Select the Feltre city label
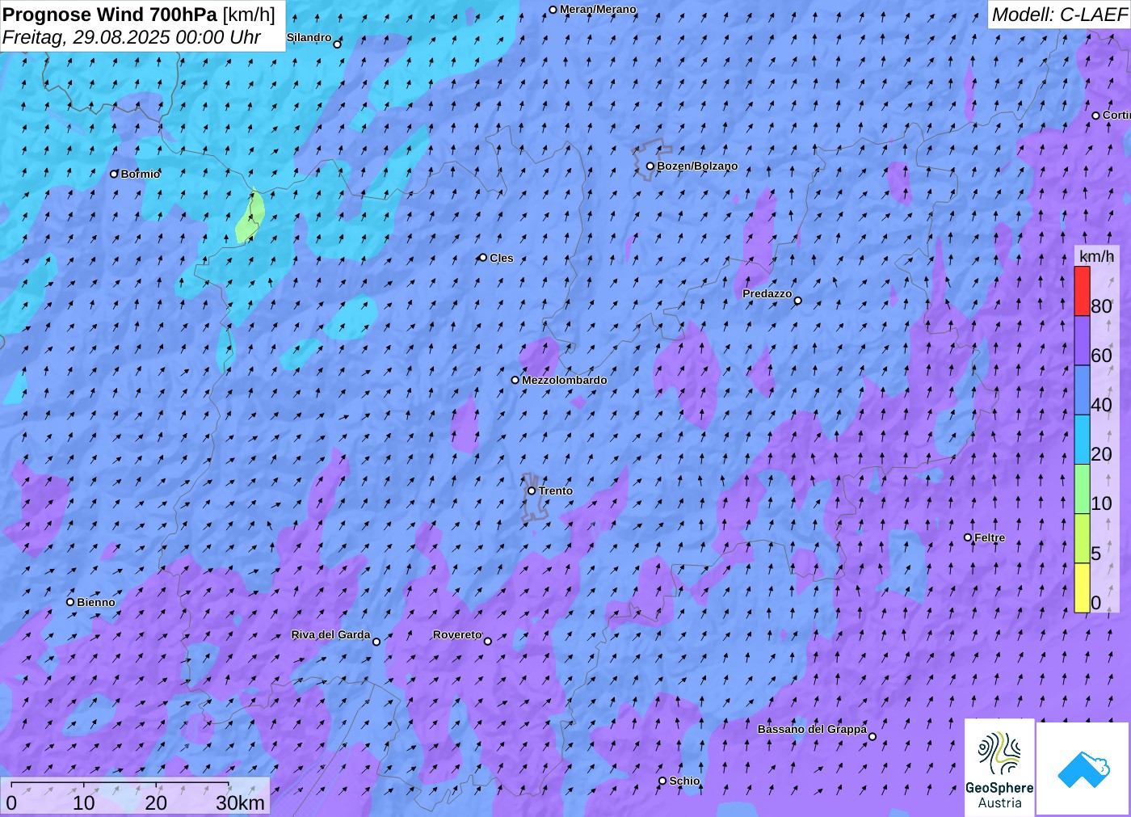Viewport: 1131px width, 817px height. point(990,538)
